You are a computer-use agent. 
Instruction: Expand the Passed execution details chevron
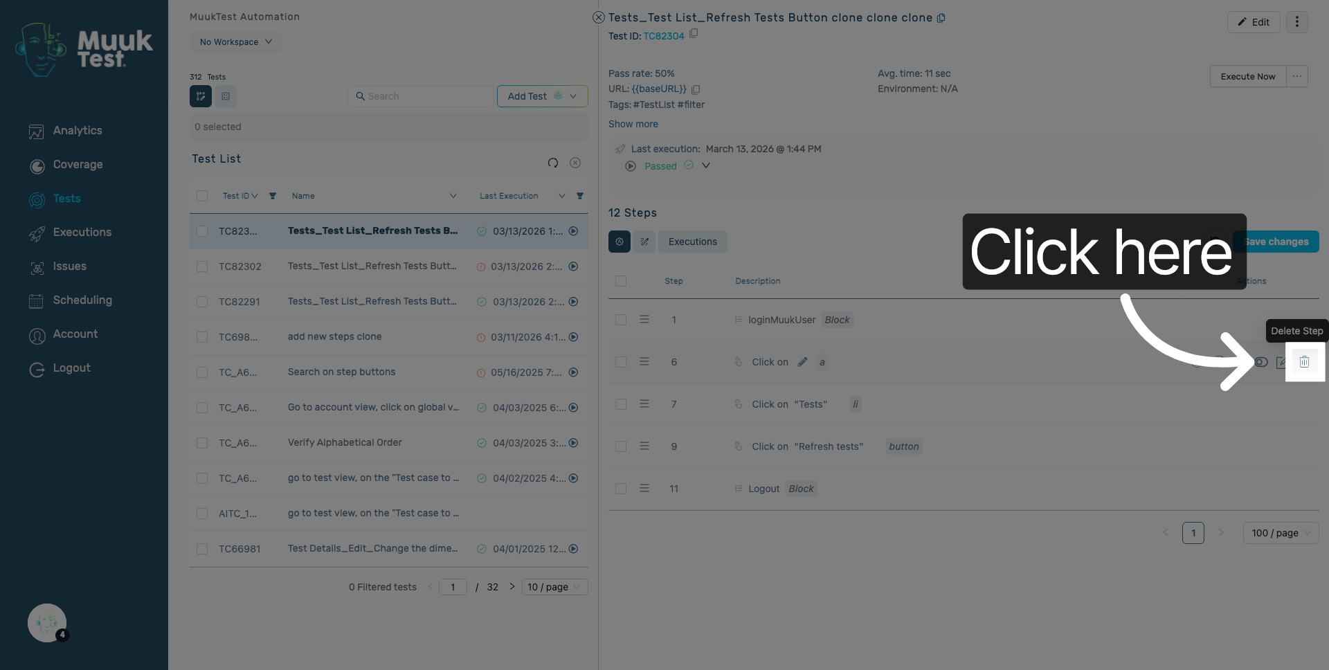706,165
